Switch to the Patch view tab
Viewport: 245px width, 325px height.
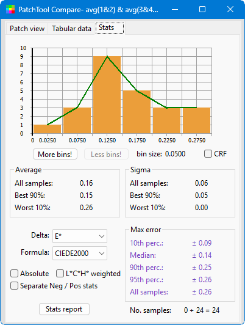point(27,28)
